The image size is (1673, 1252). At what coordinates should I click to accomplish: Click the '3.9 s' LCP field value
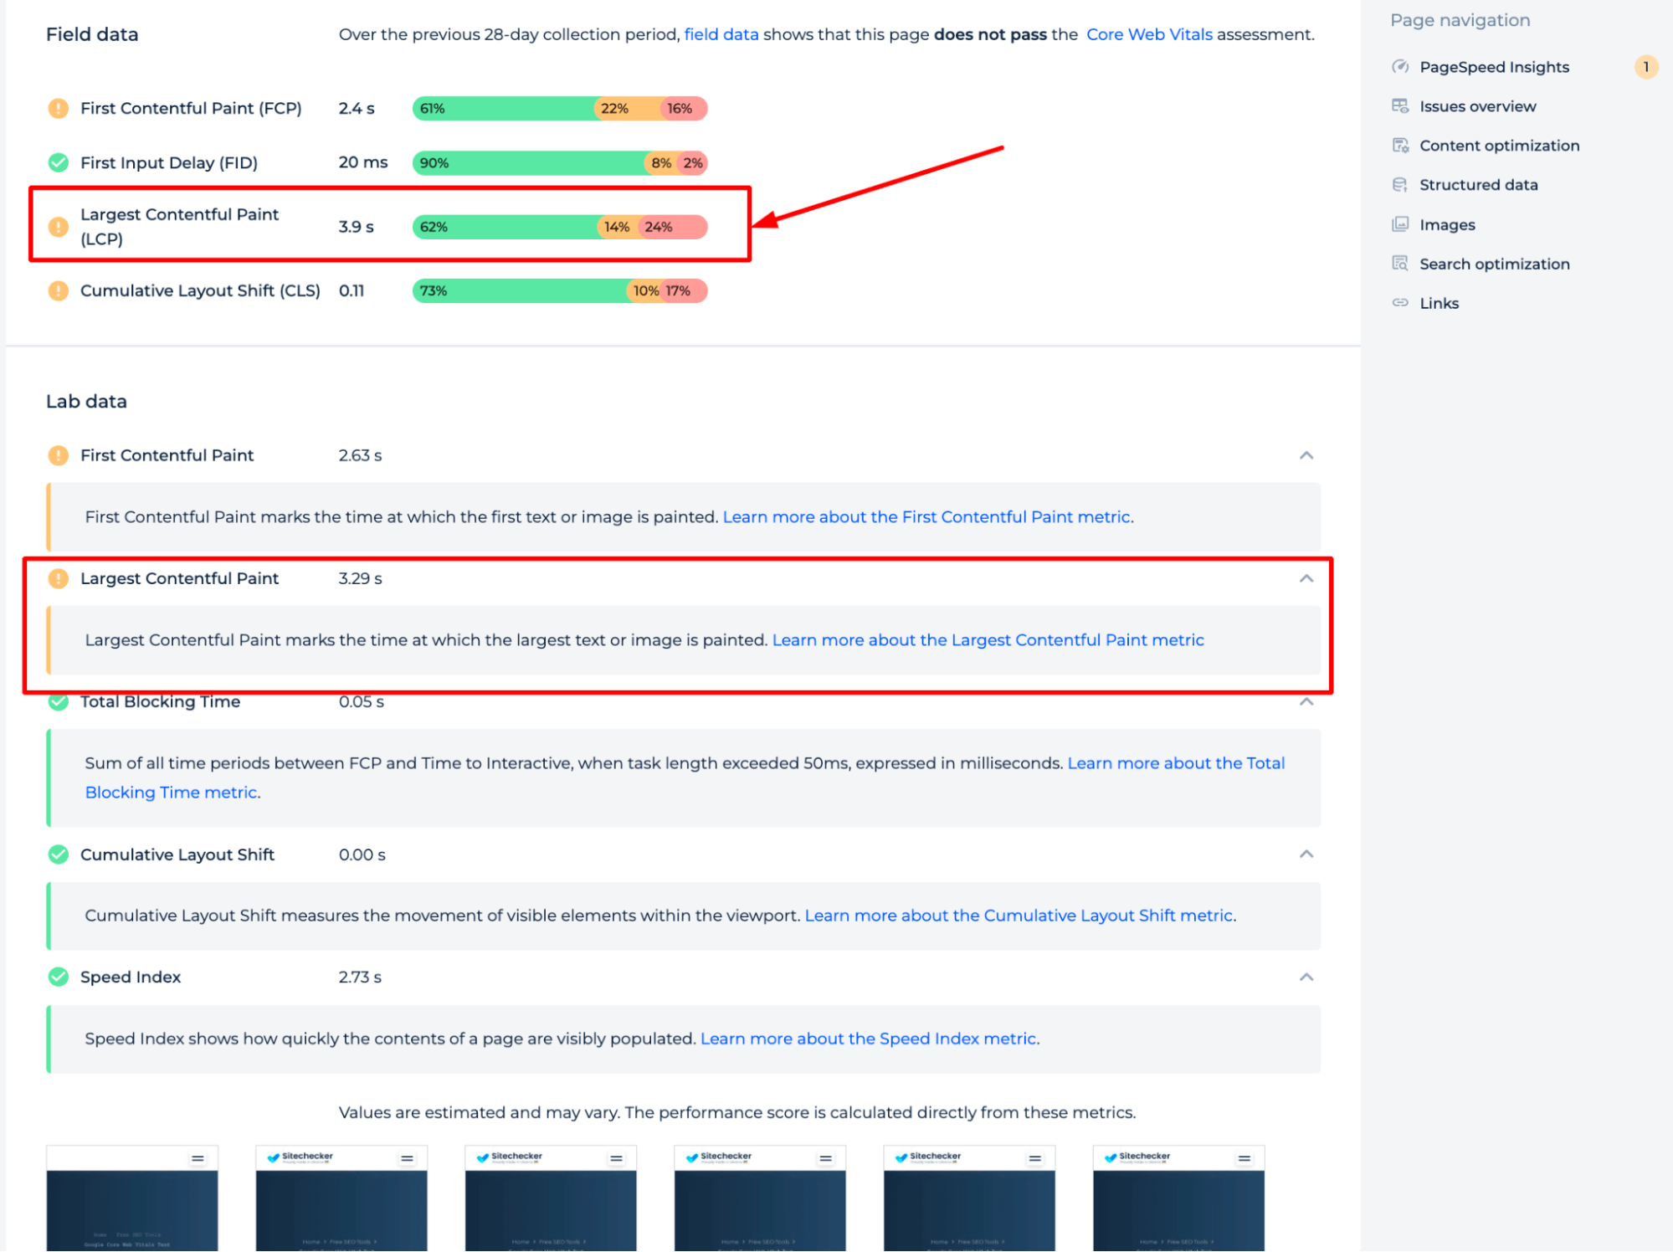pyautogui.click(x=357, y=227)
